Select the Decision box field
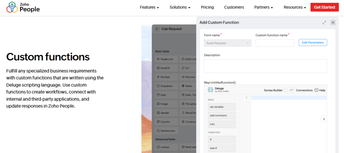 click(166, 131)
